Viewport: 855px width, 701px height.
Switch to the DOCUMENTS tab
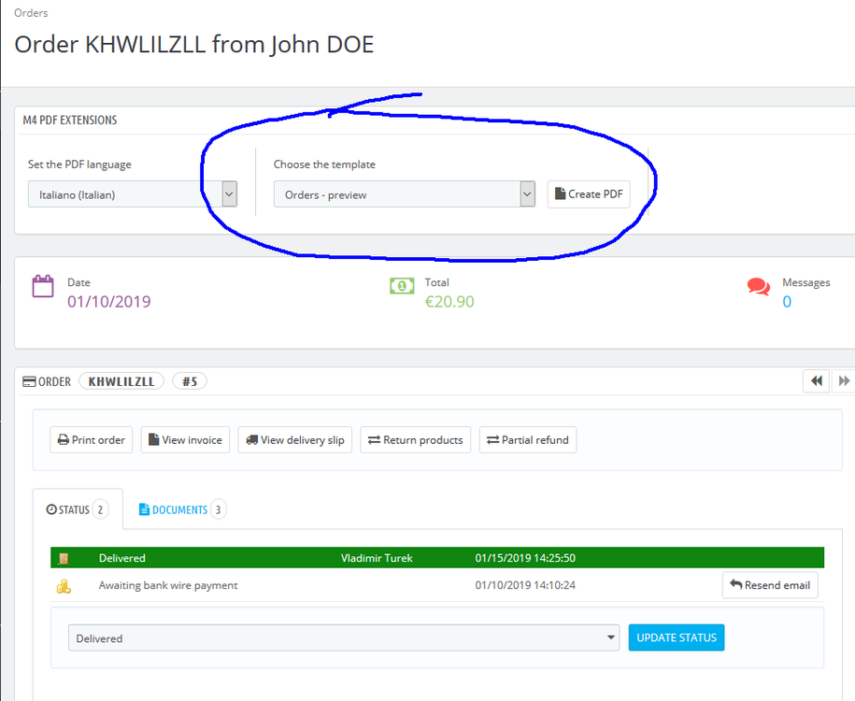pos(182,509)
